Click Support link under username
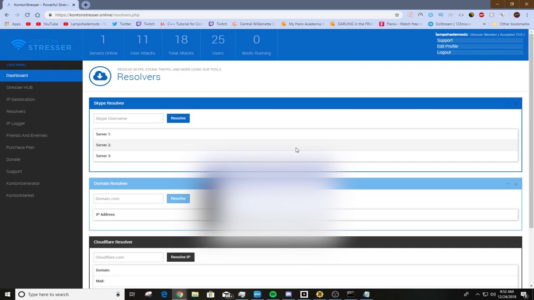 445,40
